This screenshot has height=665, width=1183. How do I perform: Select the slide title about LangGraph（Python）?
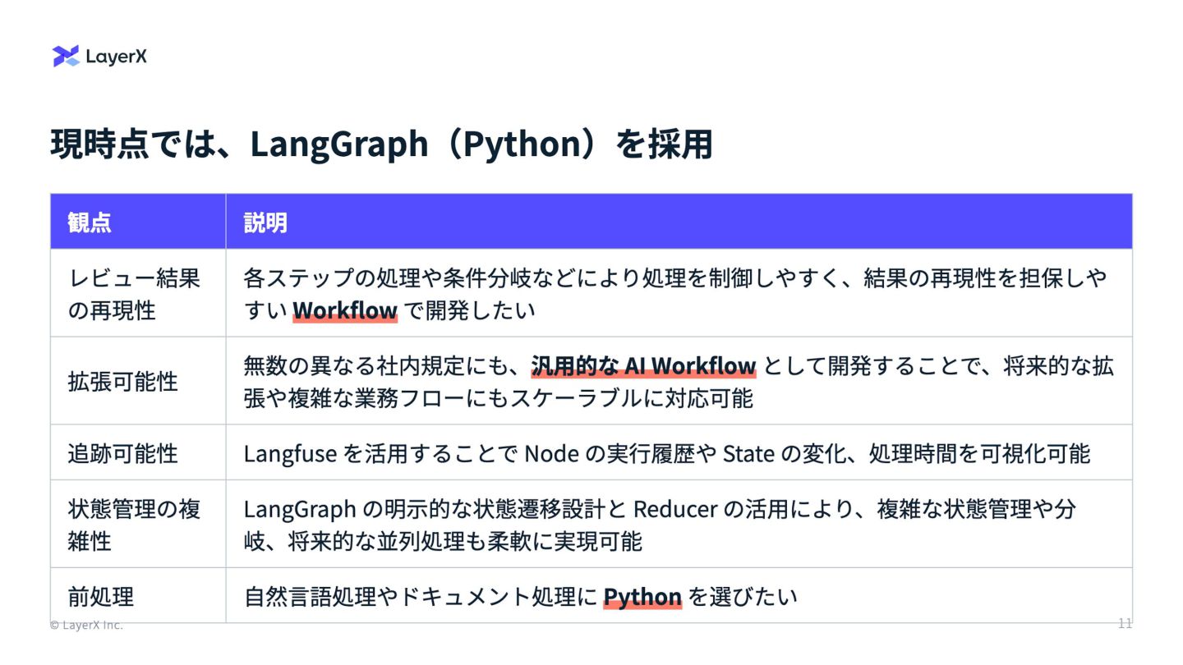click(381, 144)
